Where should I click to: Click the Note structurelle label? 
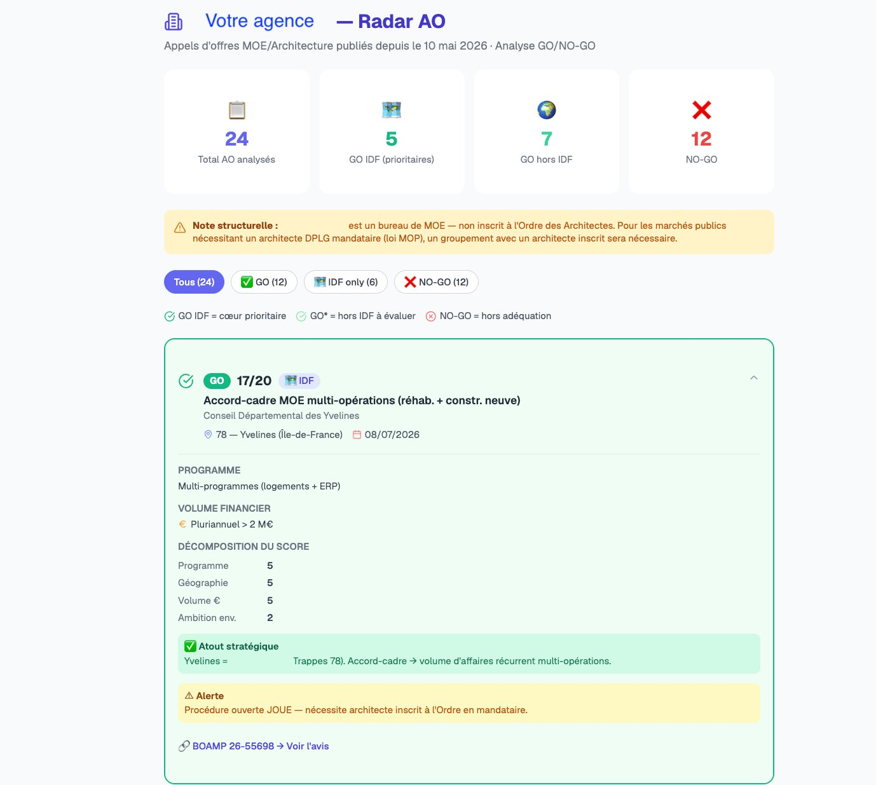click(235, 226)
